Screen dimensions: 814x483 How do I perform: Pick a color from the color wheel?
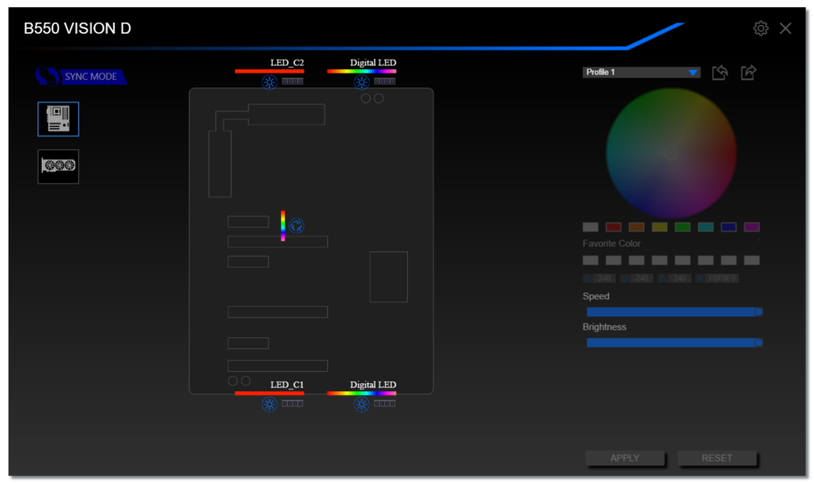tap(671, 153)
